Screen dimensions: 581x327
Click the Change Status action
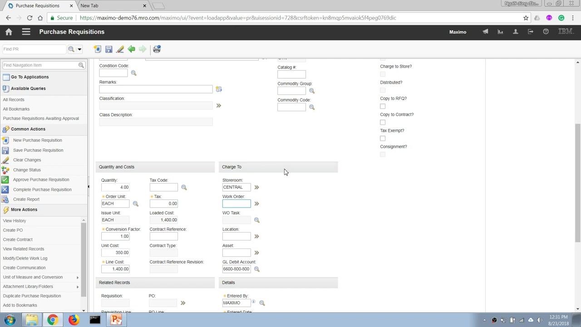27,170
